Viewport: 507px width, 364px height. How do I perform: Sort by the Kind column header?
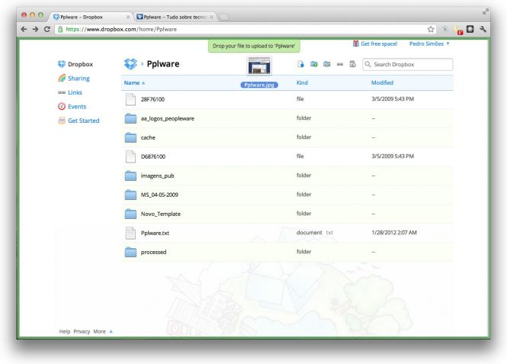pyautogui.click(x=302, y=83)
